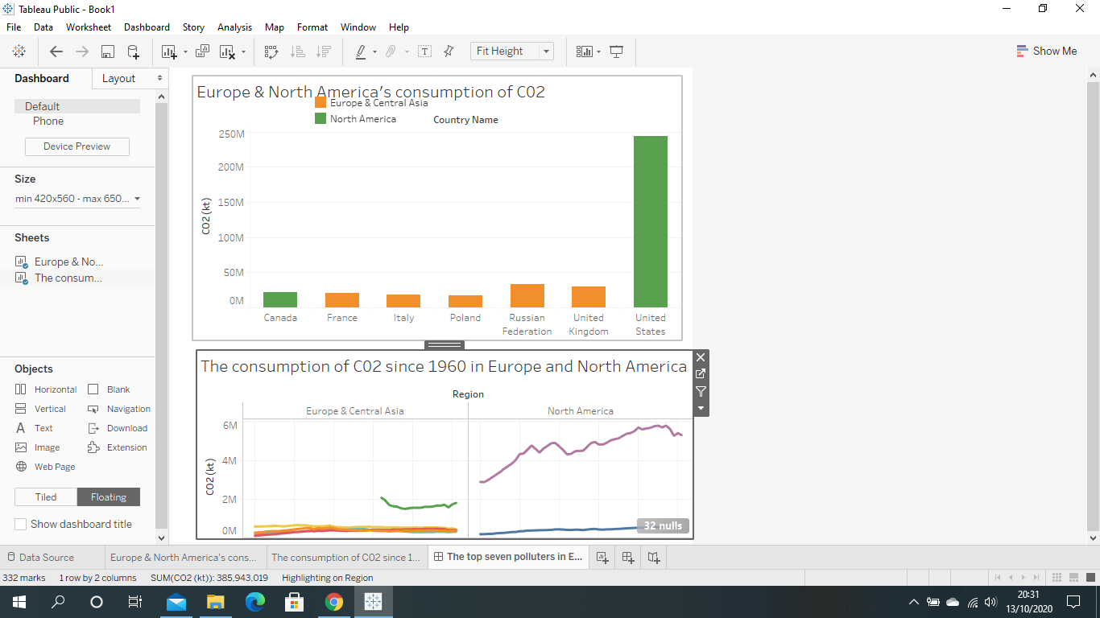1100x618 pixels.
Task: Open the Analysis menu
Action: [234, 27]
